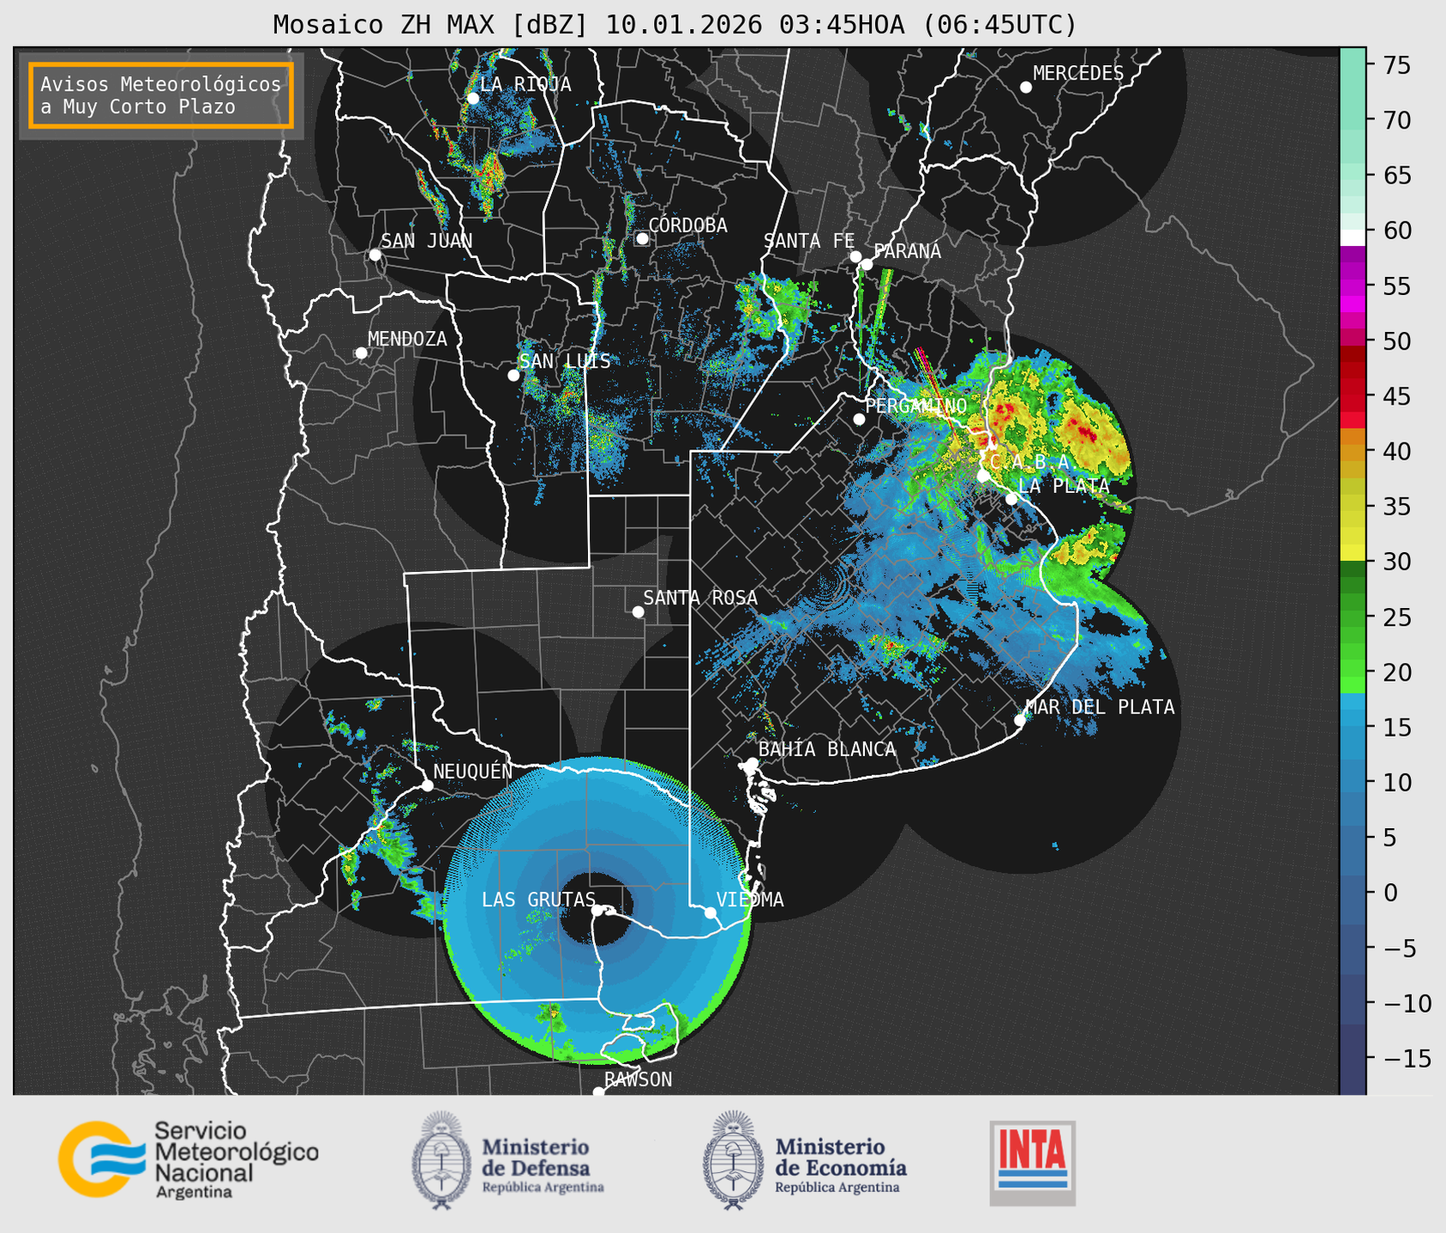
Task: Click the BAHÍA BLANCA city marker dot
Action: click(752, 763)
